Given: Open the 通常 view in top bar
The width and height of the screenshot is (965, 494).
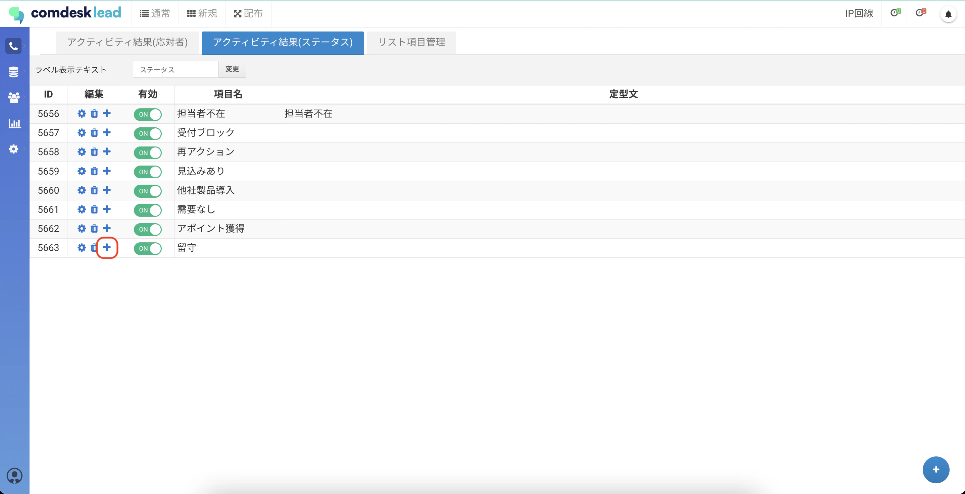Looking at the screenshot, I should click(x=155, y=13).
